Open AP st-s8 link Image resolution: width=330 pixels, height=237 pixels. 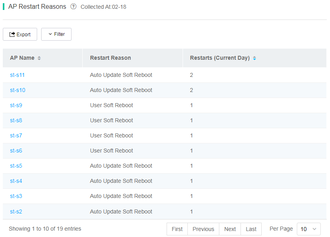click(16, 120)
